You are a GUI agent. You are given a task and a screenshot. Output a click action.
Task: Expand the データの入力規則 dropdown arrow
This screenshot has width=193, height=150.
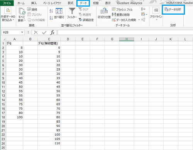(x=139, y=20)
